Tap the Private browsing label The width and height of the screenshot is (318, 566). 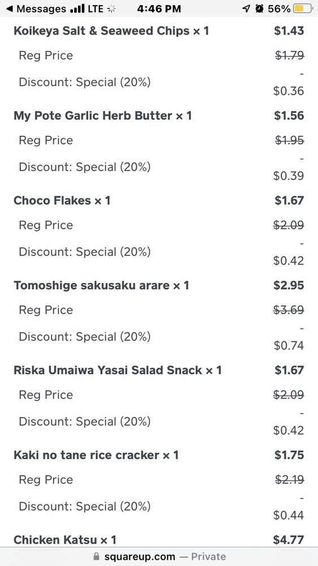(x=209, y=556)
